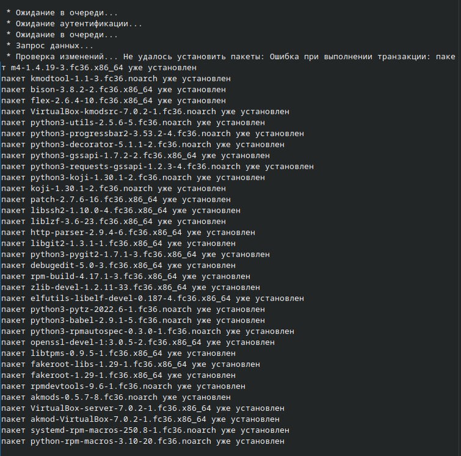
Task: Click the systemd-rpm-macros-250.8-1 package line
Action: (x=147, y=430)
